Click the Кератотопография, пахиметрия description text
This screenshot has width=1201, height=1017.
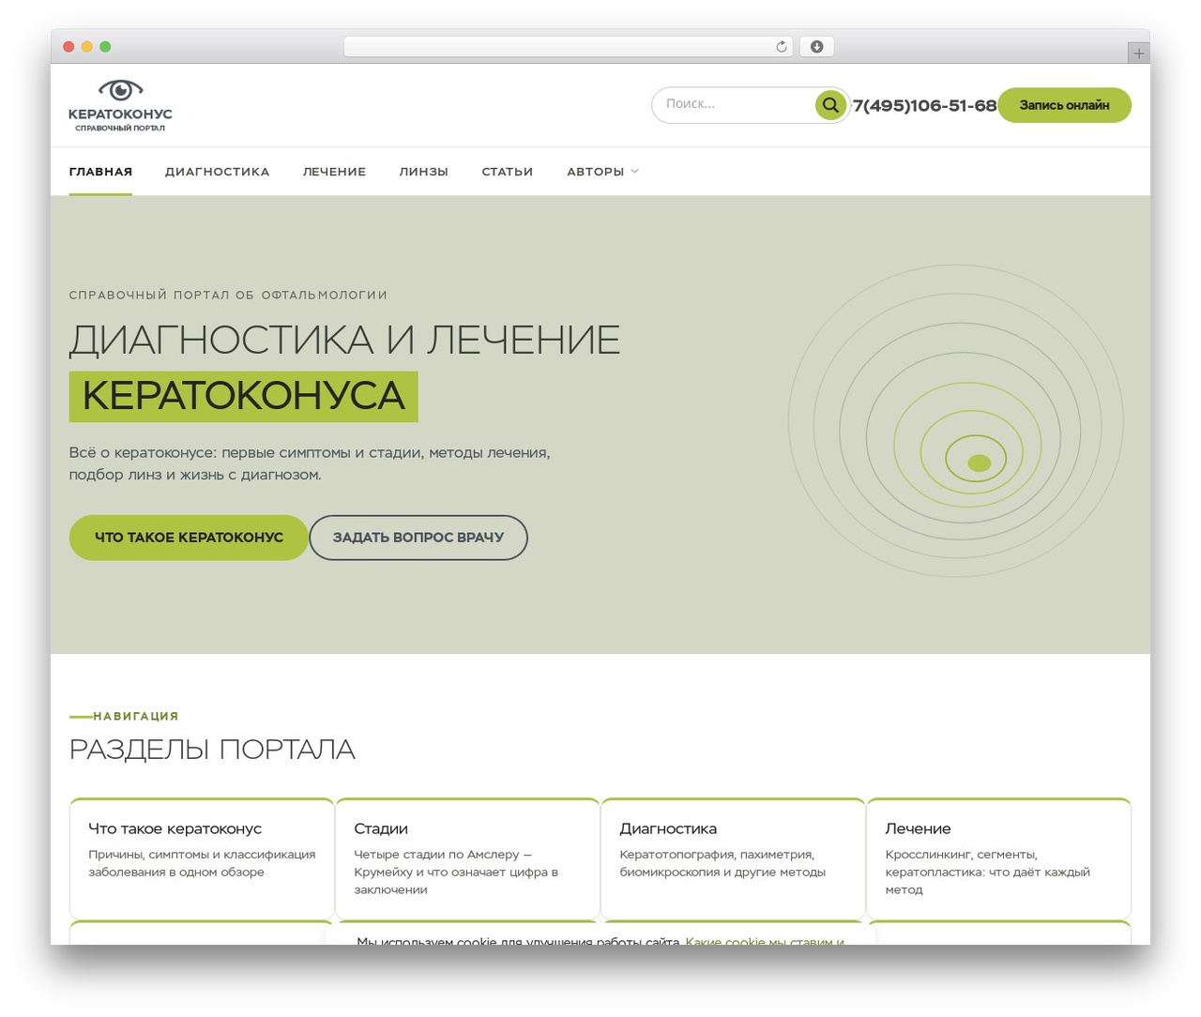(x=722, y=863)
